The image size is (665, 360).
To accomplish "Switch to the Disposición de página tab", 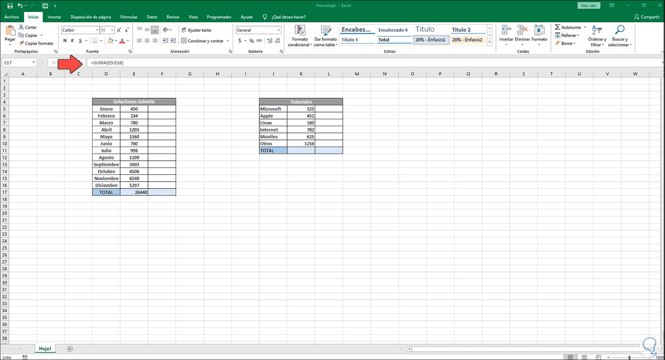I will 91,17.
